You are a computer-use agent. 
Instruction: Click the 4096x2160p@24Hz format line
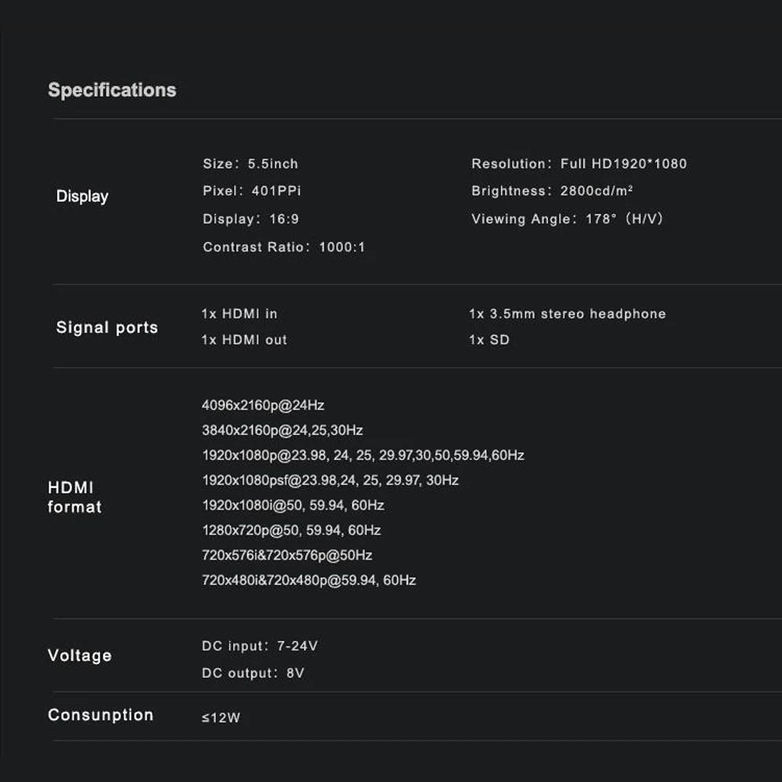(263, 405)
